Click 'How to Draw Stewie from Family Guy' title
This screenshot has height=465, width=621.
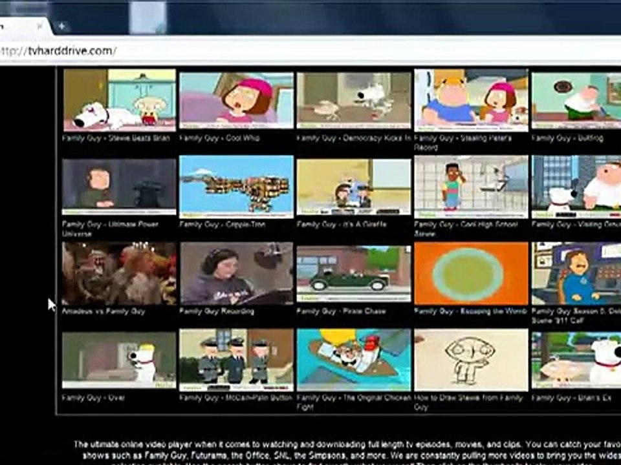[468, 402]
